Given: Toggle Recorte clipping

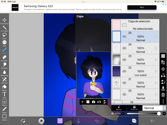Looking at the screenshot, I should pos(119,108).
